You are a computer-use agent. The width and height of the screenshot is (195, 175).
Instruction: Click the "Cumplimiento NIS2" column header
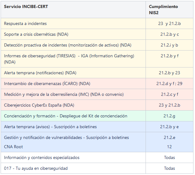click(x=163, y=10)
